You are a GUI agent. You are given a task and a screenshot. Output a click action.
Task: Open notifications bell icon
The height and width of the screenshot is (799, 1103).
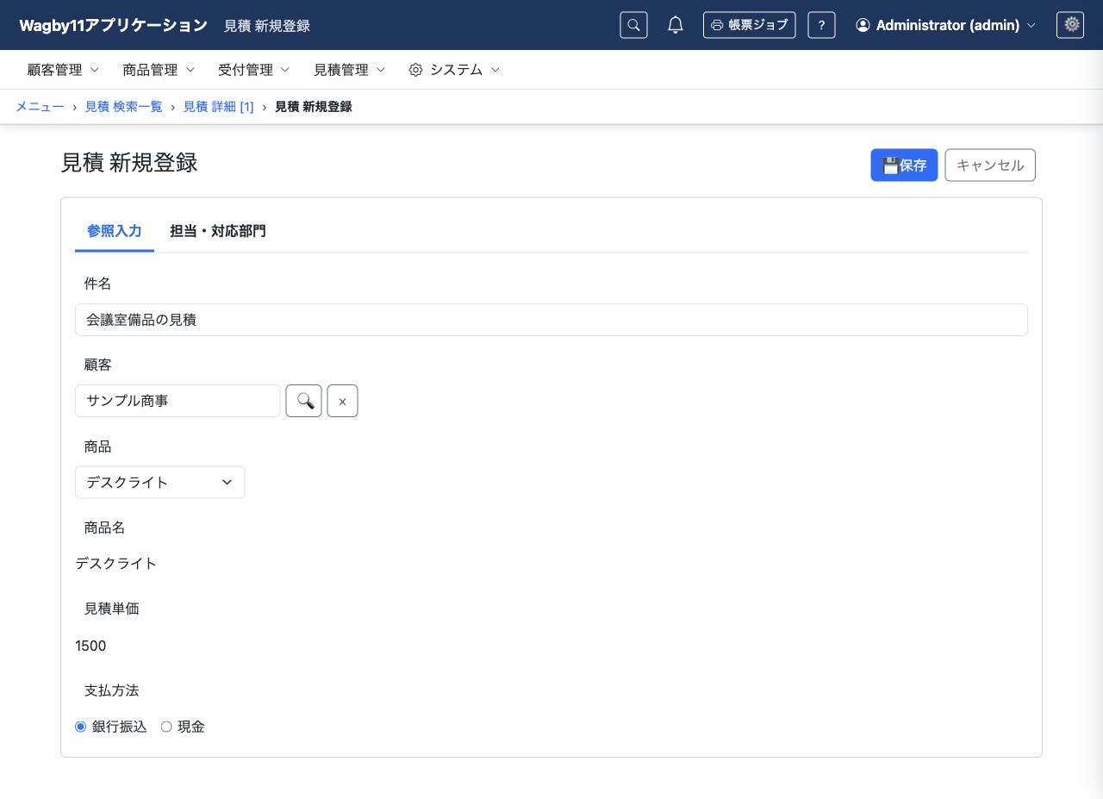[676, 25]
